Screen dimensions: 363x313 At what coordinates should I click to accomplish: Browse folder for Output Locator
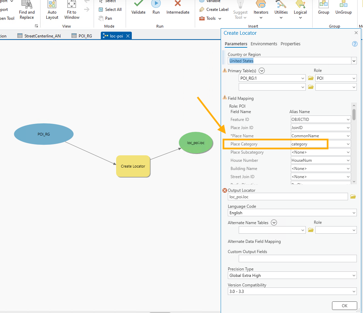(353, 197)
